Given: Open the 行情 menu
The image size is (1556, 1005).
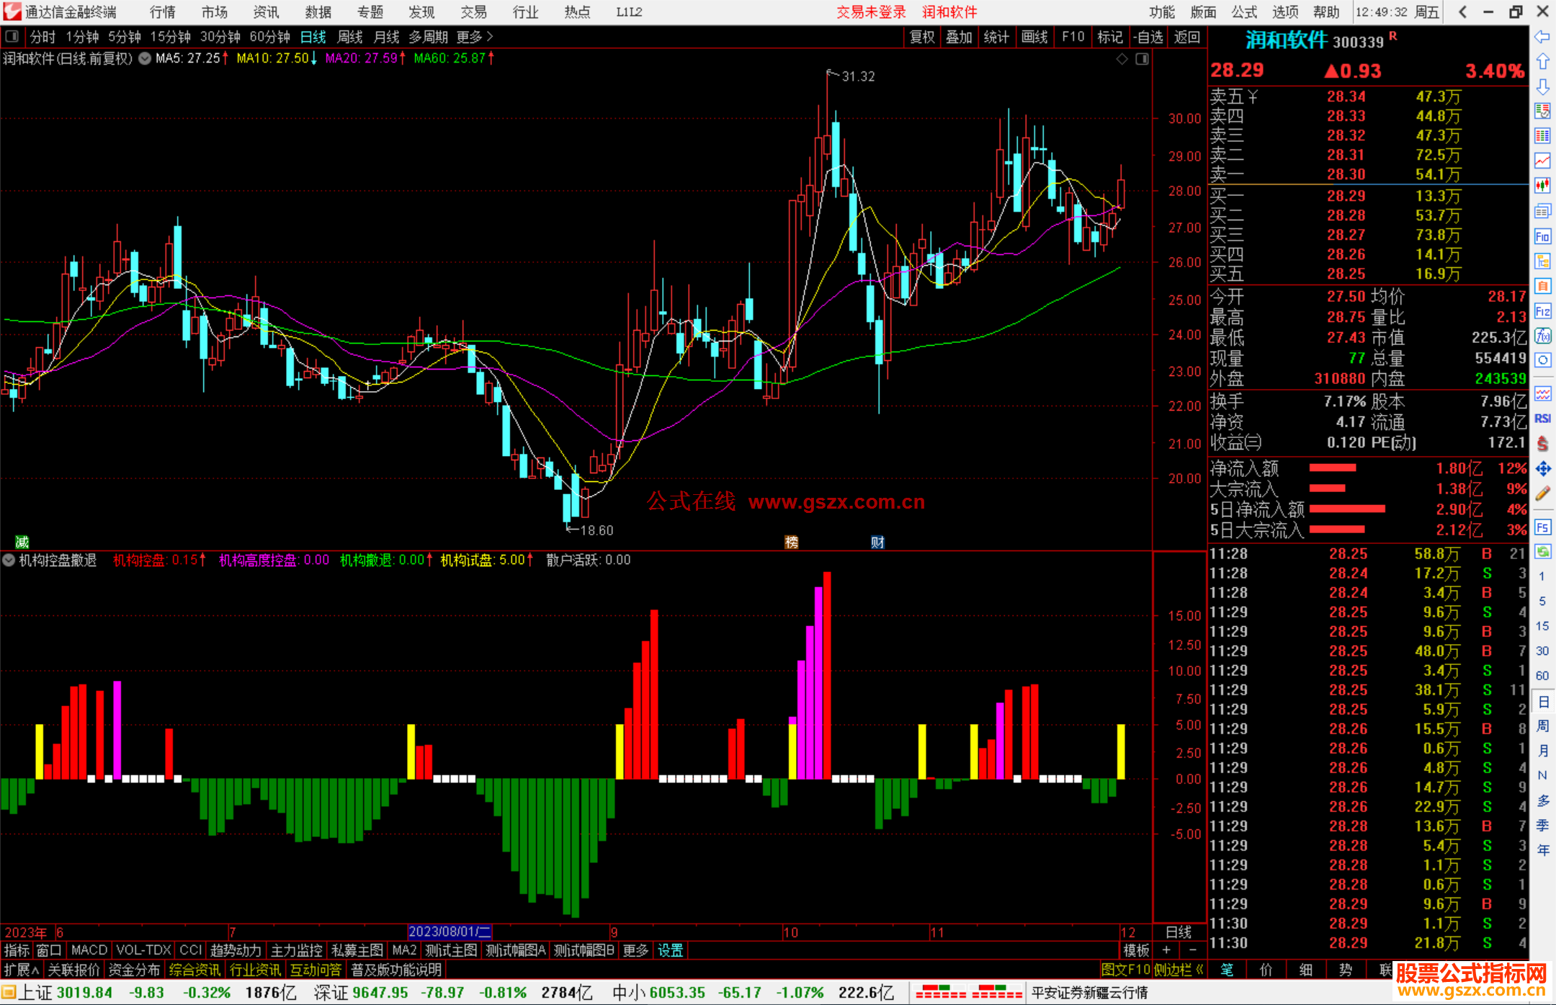Looking at the screenshot, I should pyautogui.click(x=163, y=12).
